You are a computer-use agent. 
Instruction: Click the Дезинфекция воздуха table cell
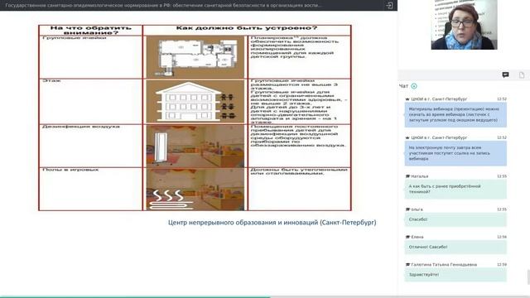click(x=90, y=146)
